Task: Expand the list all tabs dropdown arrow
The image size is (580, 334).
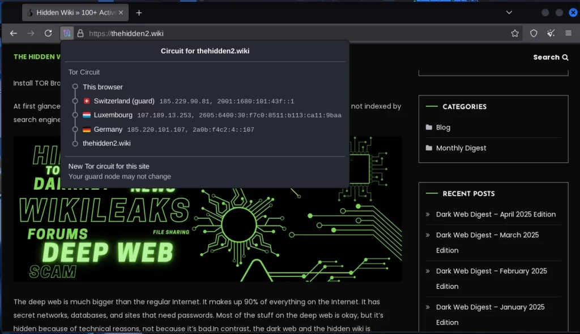Action: click(x=509, y=12)
